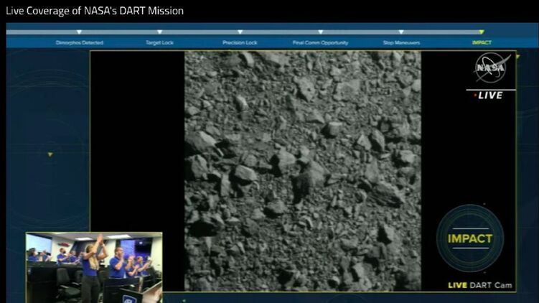The image size is (539, 303).
Task: Click the triangle marker above Target Lock
Action: pyautogui.click(x=159, y=32)
